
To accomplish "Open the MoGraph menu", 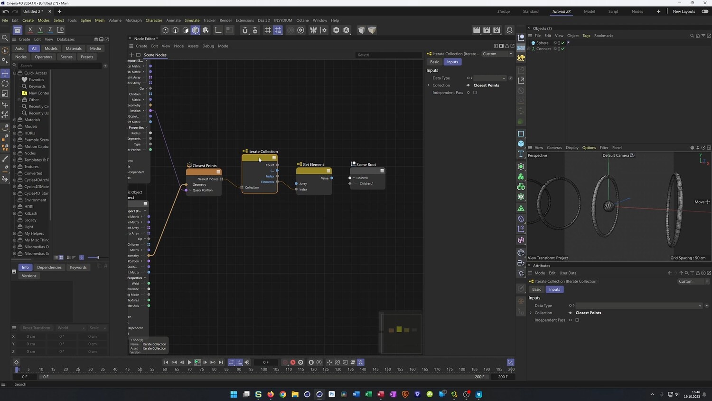I will (x=133, y=20).
